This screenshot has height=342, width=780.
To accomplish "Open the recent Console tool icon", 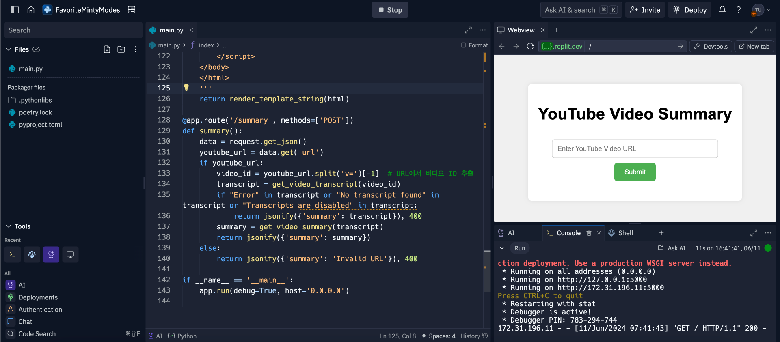I will pos(12,254).
